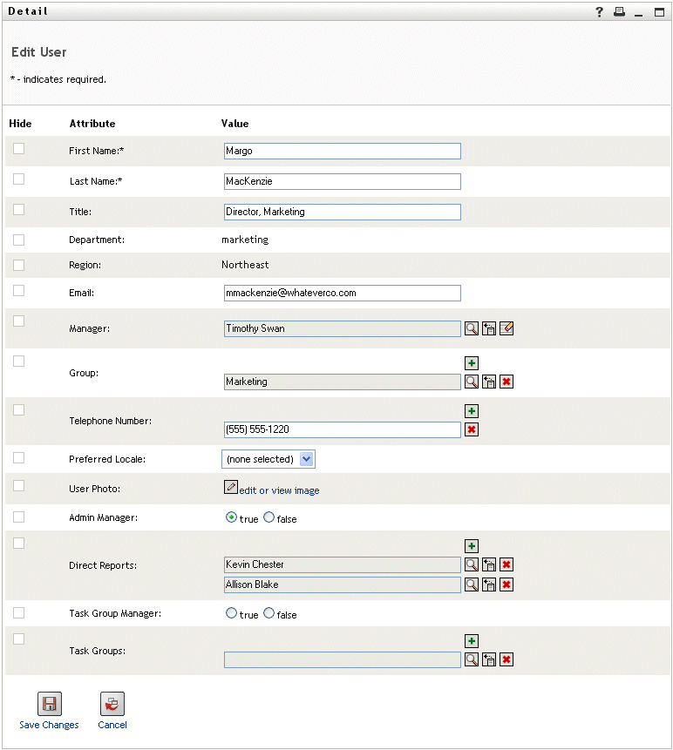Image resolution: width=673 pixels, height=750 pixels.
Task: Tick the Hide checkbox for Email
Action: 18,291
